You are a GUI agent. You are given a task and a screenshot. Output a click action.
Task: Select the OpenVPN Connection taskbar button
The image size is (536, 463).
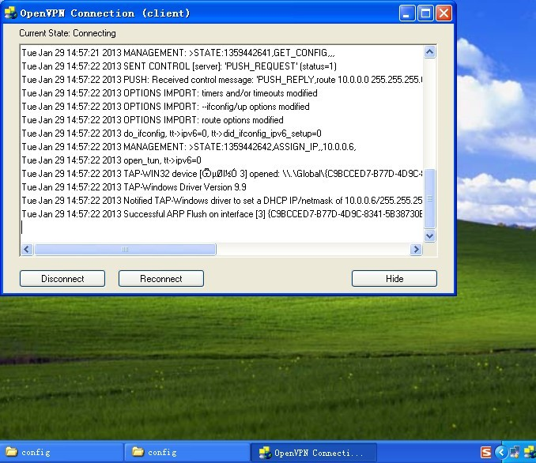coord(313,453)
